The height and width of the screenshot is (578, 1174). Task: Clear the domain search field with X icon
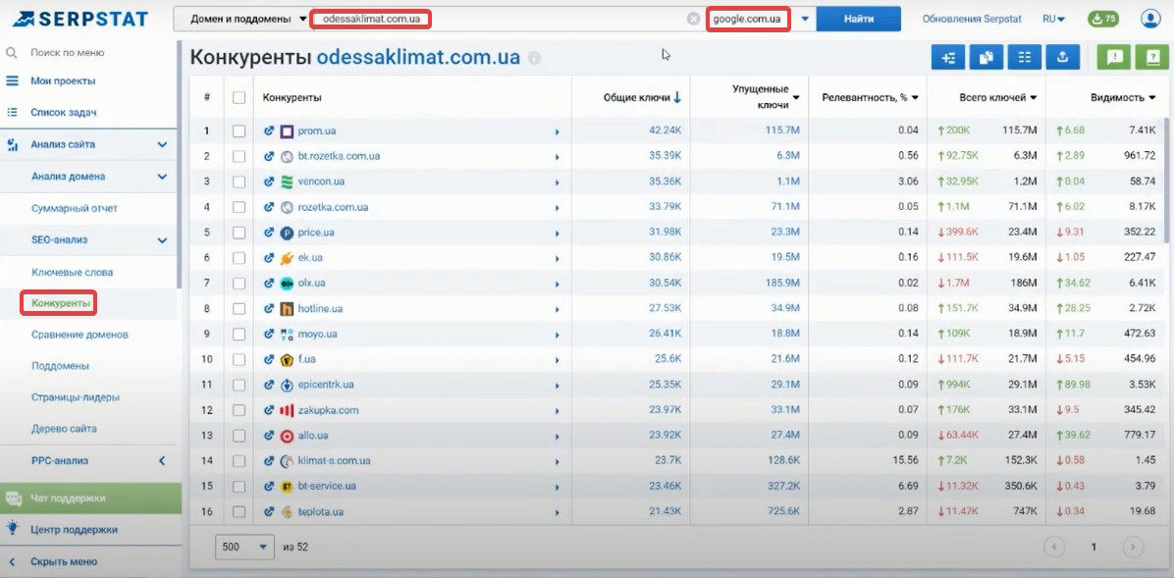693,20
